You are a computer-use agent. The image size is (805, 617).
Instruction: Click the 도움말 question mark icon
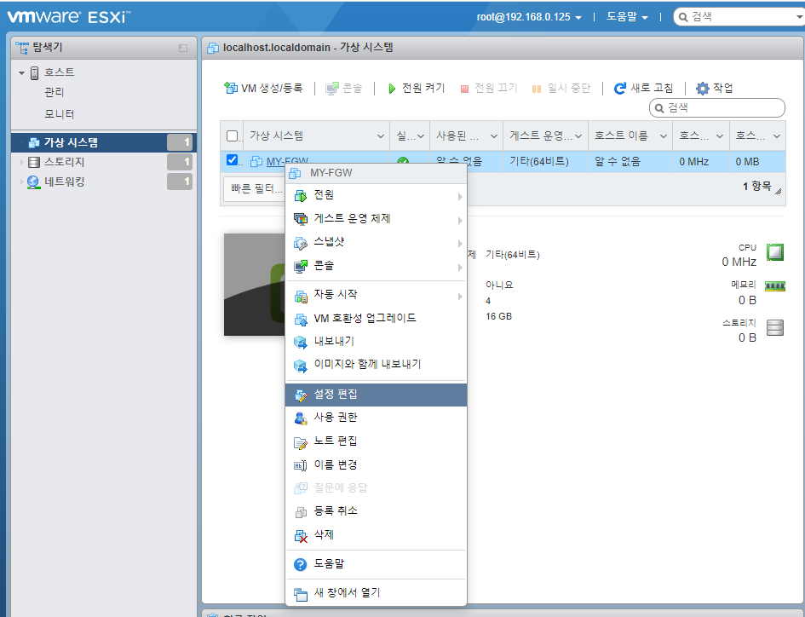(x=301, y=565)
